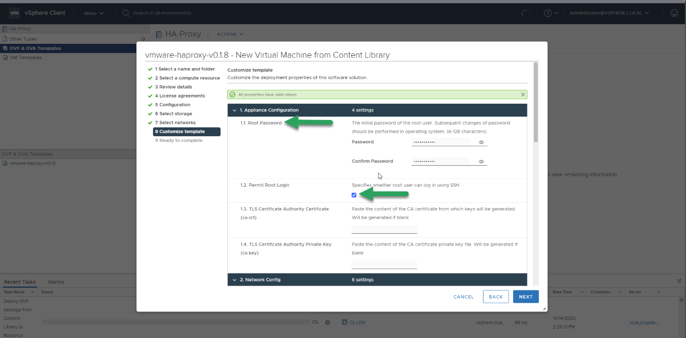The width and height of the screenshot is (686, 338).
Task: Click the Deploy OVF task progress bar
Action: coord(175,322)
